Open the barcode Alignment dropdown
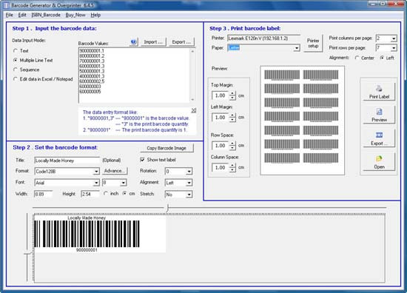Image resolution: width=407 pixels, height=293 pixels. (x=189, y=183)
